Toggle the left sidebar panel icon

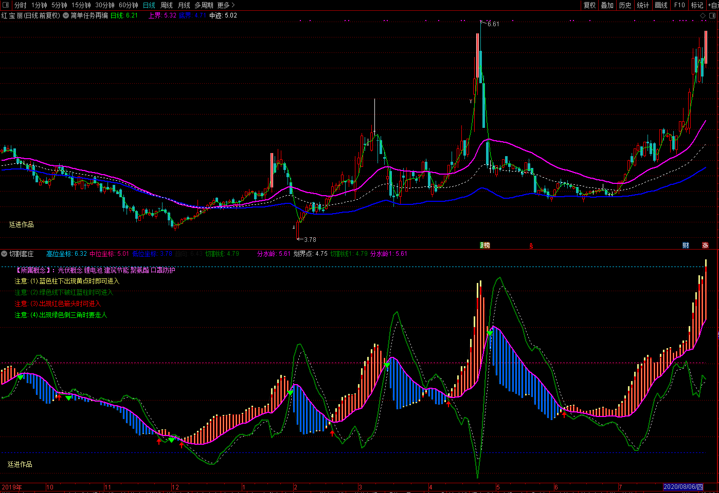click(6, 5)
